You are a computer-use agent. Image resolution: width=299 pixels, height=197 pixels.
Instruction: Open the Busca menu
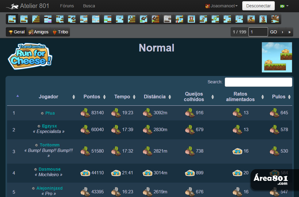(89, 6)
